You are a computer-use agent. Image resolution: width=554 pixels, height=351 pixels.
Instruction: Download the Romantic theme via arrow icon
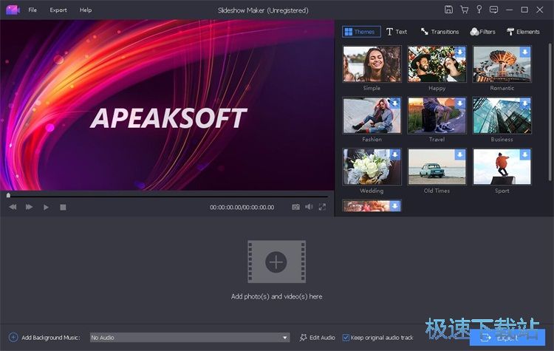coord(525,52)
